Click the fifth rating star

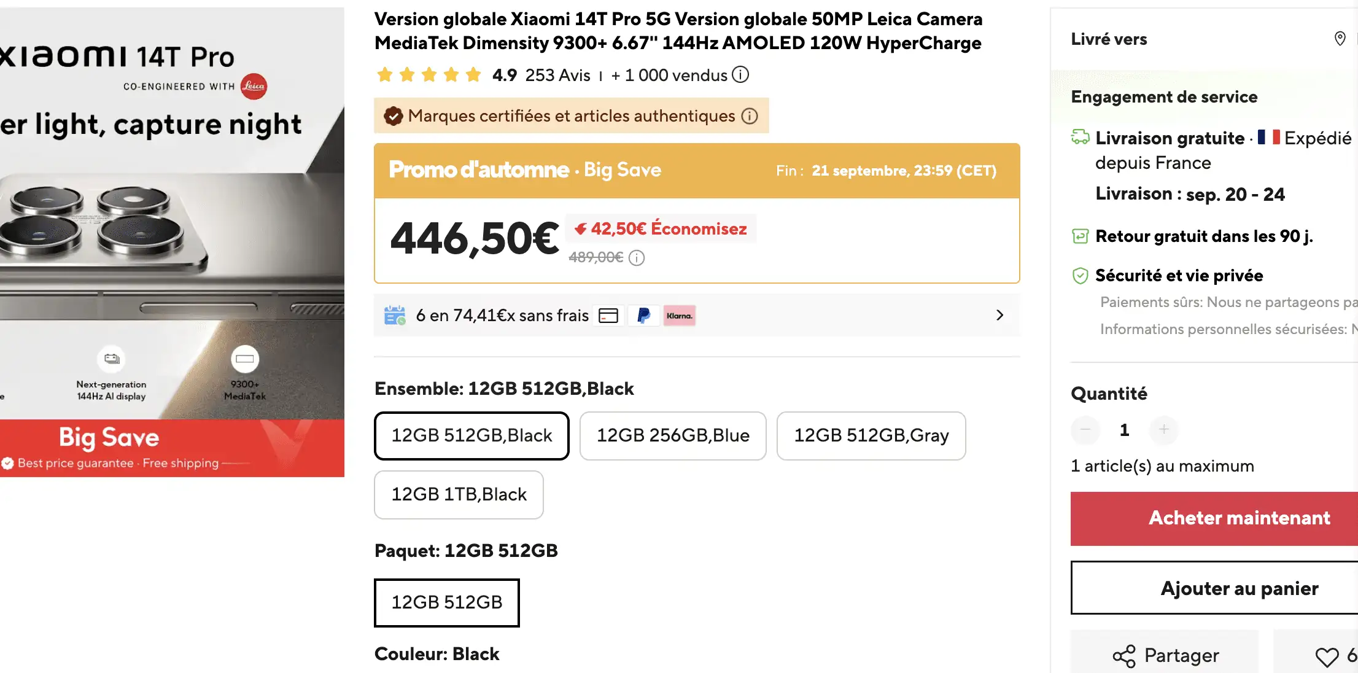(473, 74)
